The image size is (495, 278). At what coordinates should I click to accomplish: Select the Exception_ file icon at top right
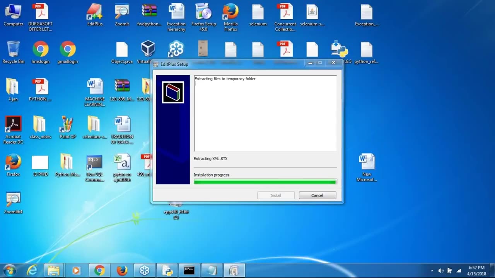pyautogui.click(x=367, y=15)
